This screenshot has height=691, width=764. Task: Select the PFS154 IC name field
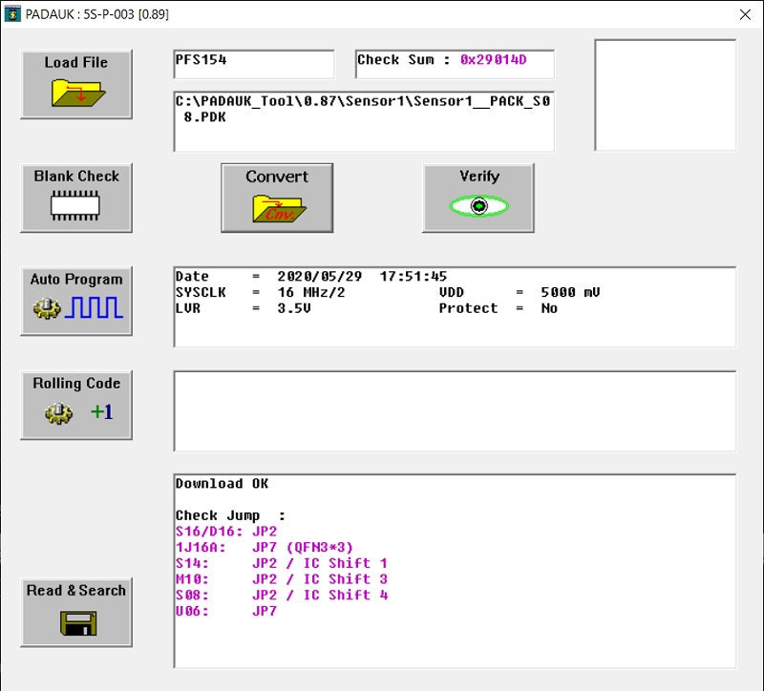(253, 63)
